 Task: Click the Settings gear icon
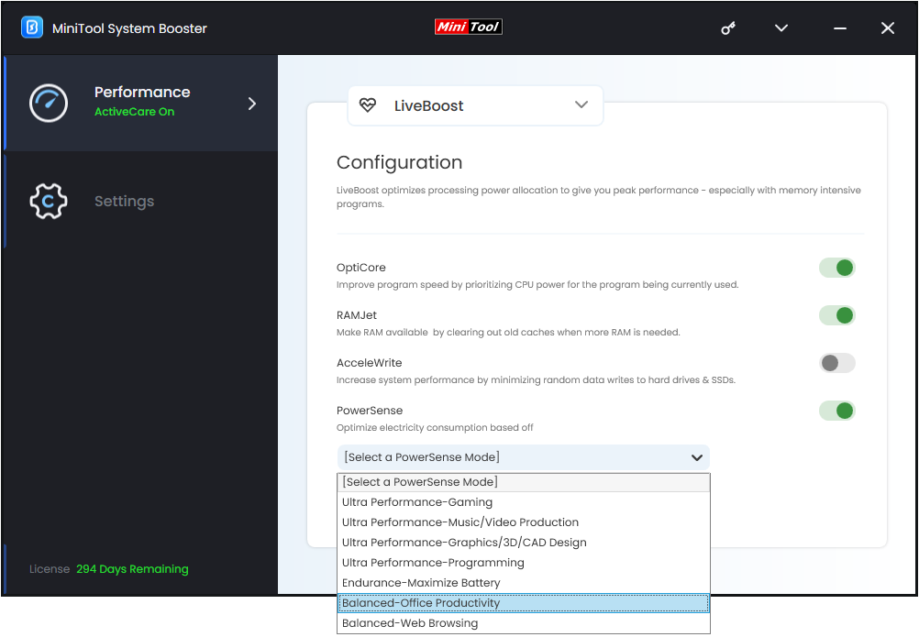[x=49, y=202]
